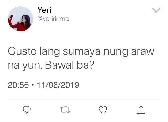This screenshot has height=122, width=168.
Task: Open Yeri's profile picture
Action: [x=20, y=19]
